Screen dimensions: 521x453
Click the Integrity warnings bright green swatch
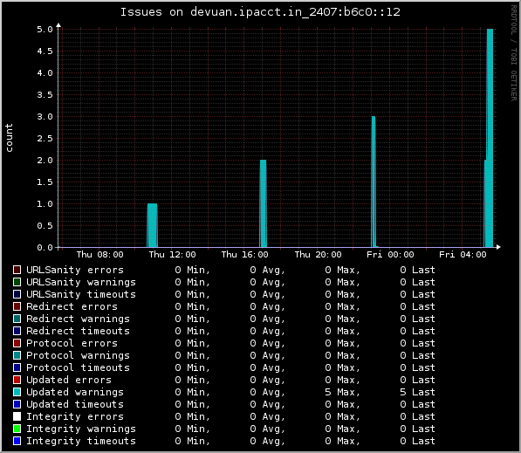(x=17, y=429)
